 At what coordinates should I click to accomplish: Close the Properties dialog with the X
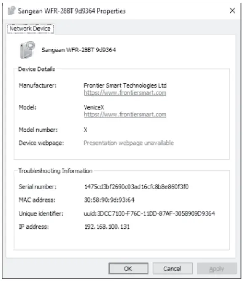click(x=232, y=11)
